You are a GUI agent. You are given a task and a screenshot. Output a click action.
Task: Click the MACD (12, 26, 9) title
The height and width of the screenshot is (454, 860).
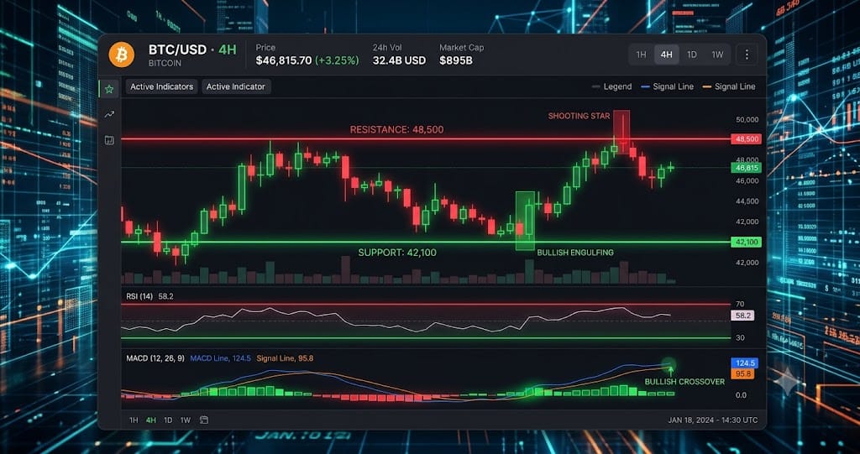[155, 358]
